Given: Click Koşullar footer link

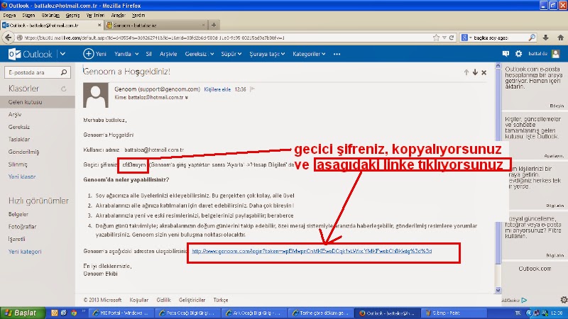Looking at the screenshot, I should click(138, 300).
